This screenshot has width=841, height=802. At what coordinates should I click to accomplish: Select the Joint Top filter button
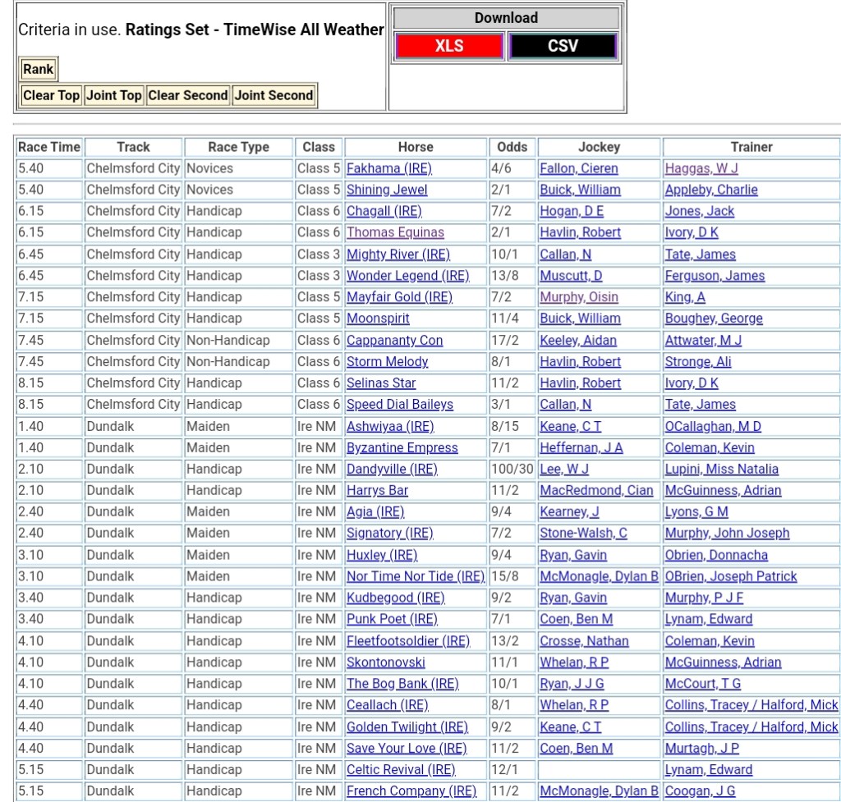click(114, 95)
